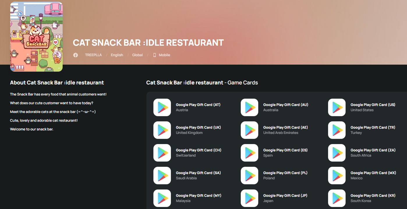The image size is (407, 209).
Task: Open Google Play Gift Card (AU) link
Action: [286, 105]
